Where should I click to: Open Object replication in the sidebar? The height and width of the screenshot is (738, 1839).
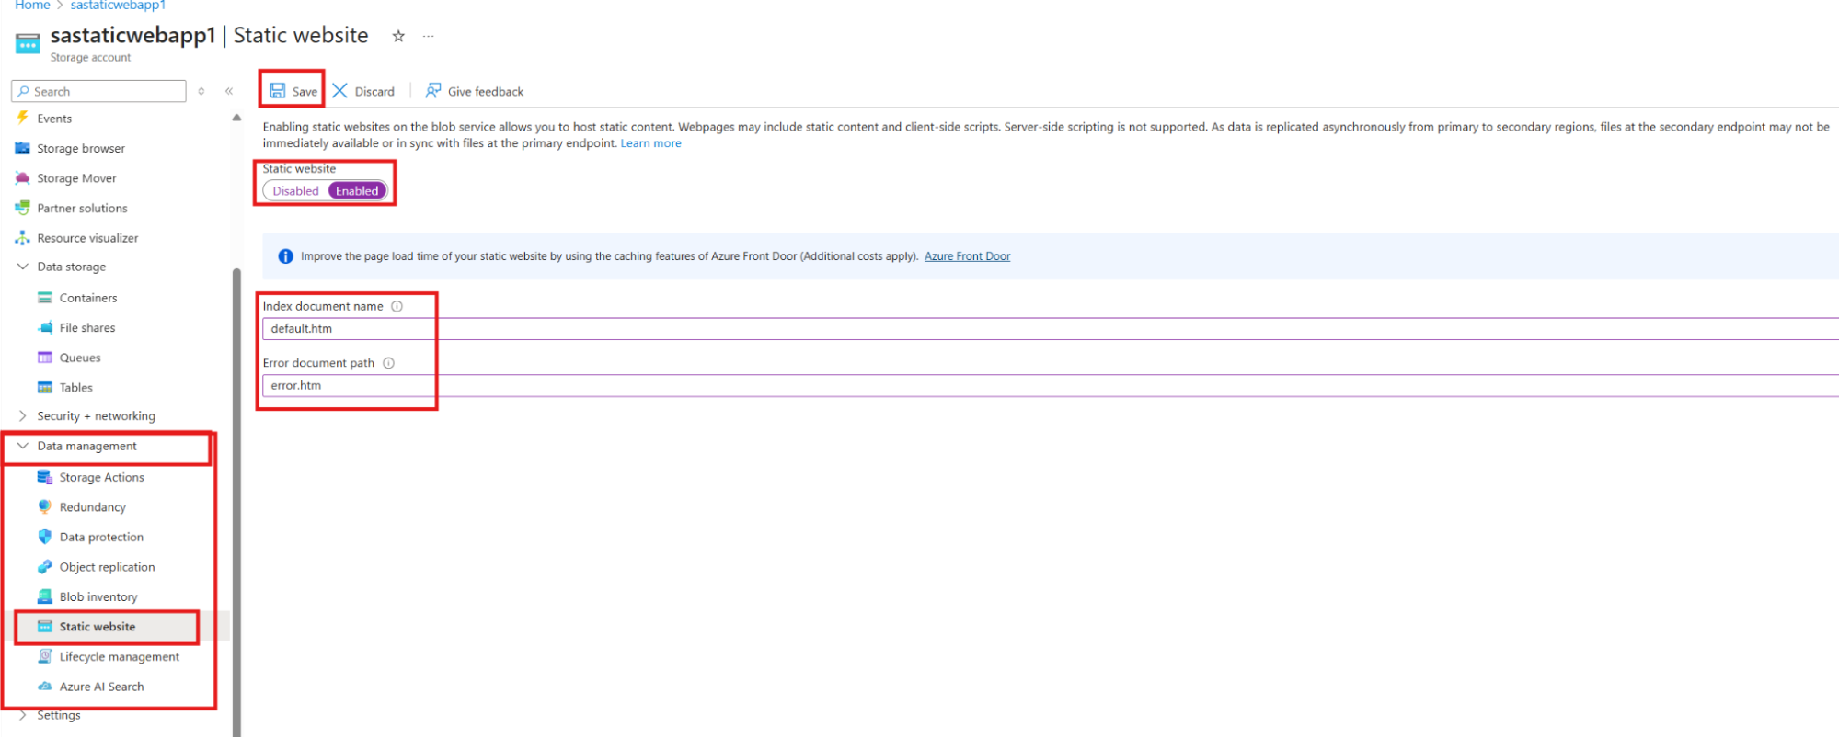point(107,567)
